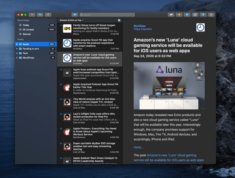This screenshot has height=178, width=235.
Task: Open Apple dubbed Best Green Catalyst article
Action: tap(90, 159)
